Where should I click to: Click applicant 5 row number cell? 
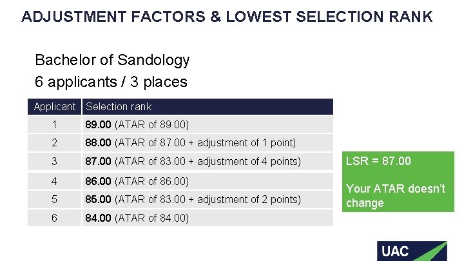point(55,199)
